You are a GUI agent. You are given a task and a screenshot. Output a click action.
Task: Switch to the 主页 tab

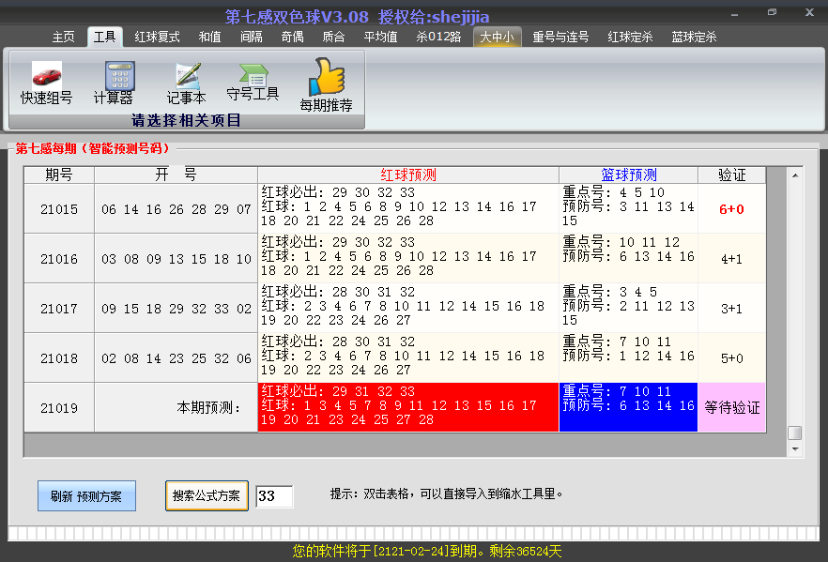[x=64, y=37]
